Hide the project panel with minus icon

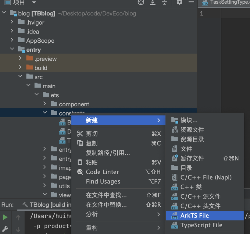coord(191,2)
